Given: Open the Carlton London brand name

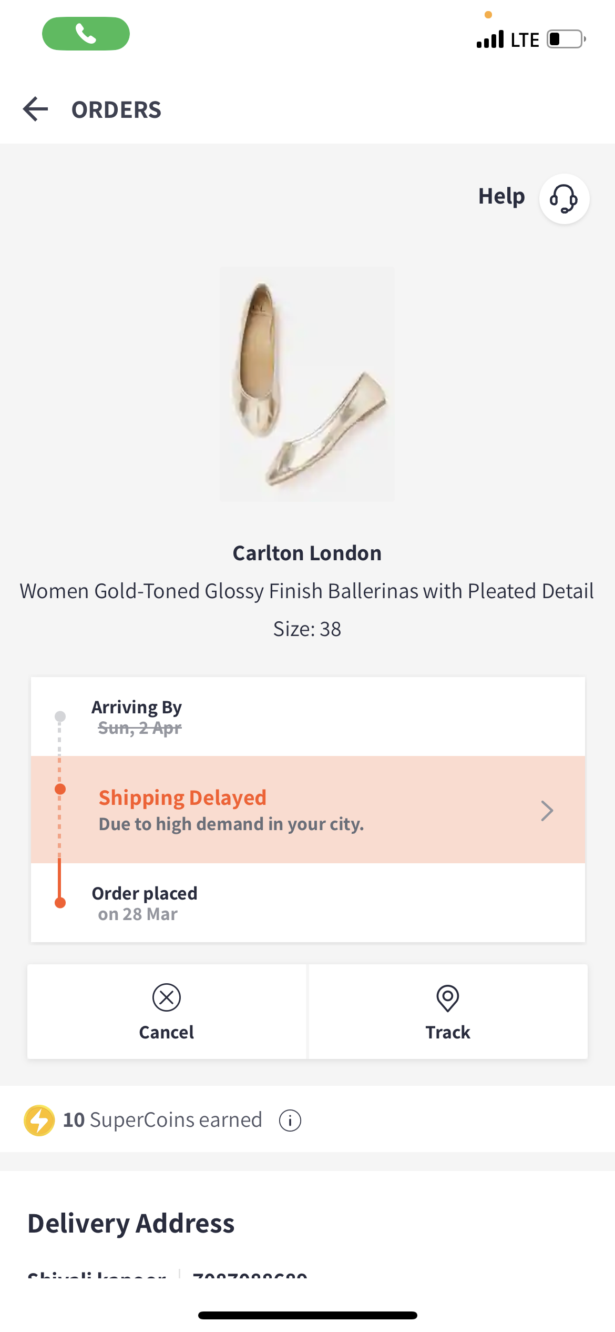Looking at the screenshot, I should coord(307,553).
